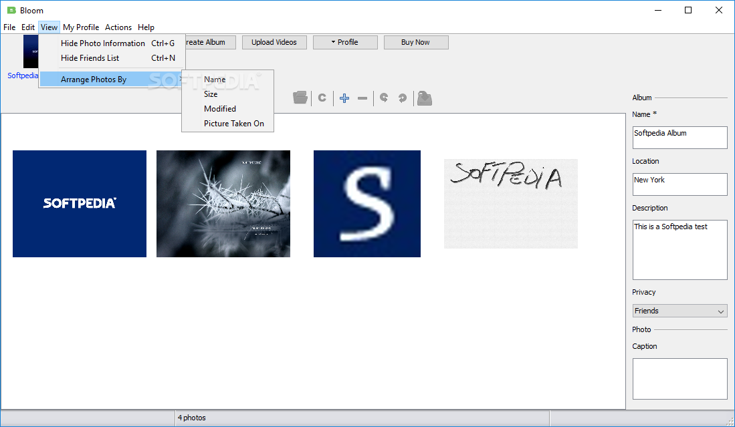The height and width of the screenshot is (427, 735).
Task: Select the large S letter photo
Action: pyautogui.click(x=367, y=204)
